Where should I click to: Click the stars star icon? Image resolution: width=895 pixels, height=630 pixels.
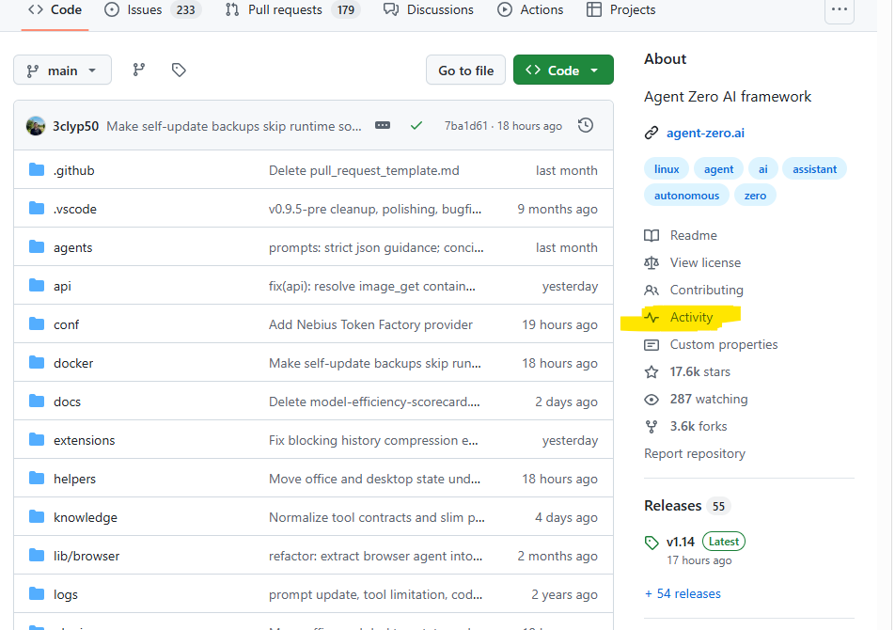click(x=652, y=372)
